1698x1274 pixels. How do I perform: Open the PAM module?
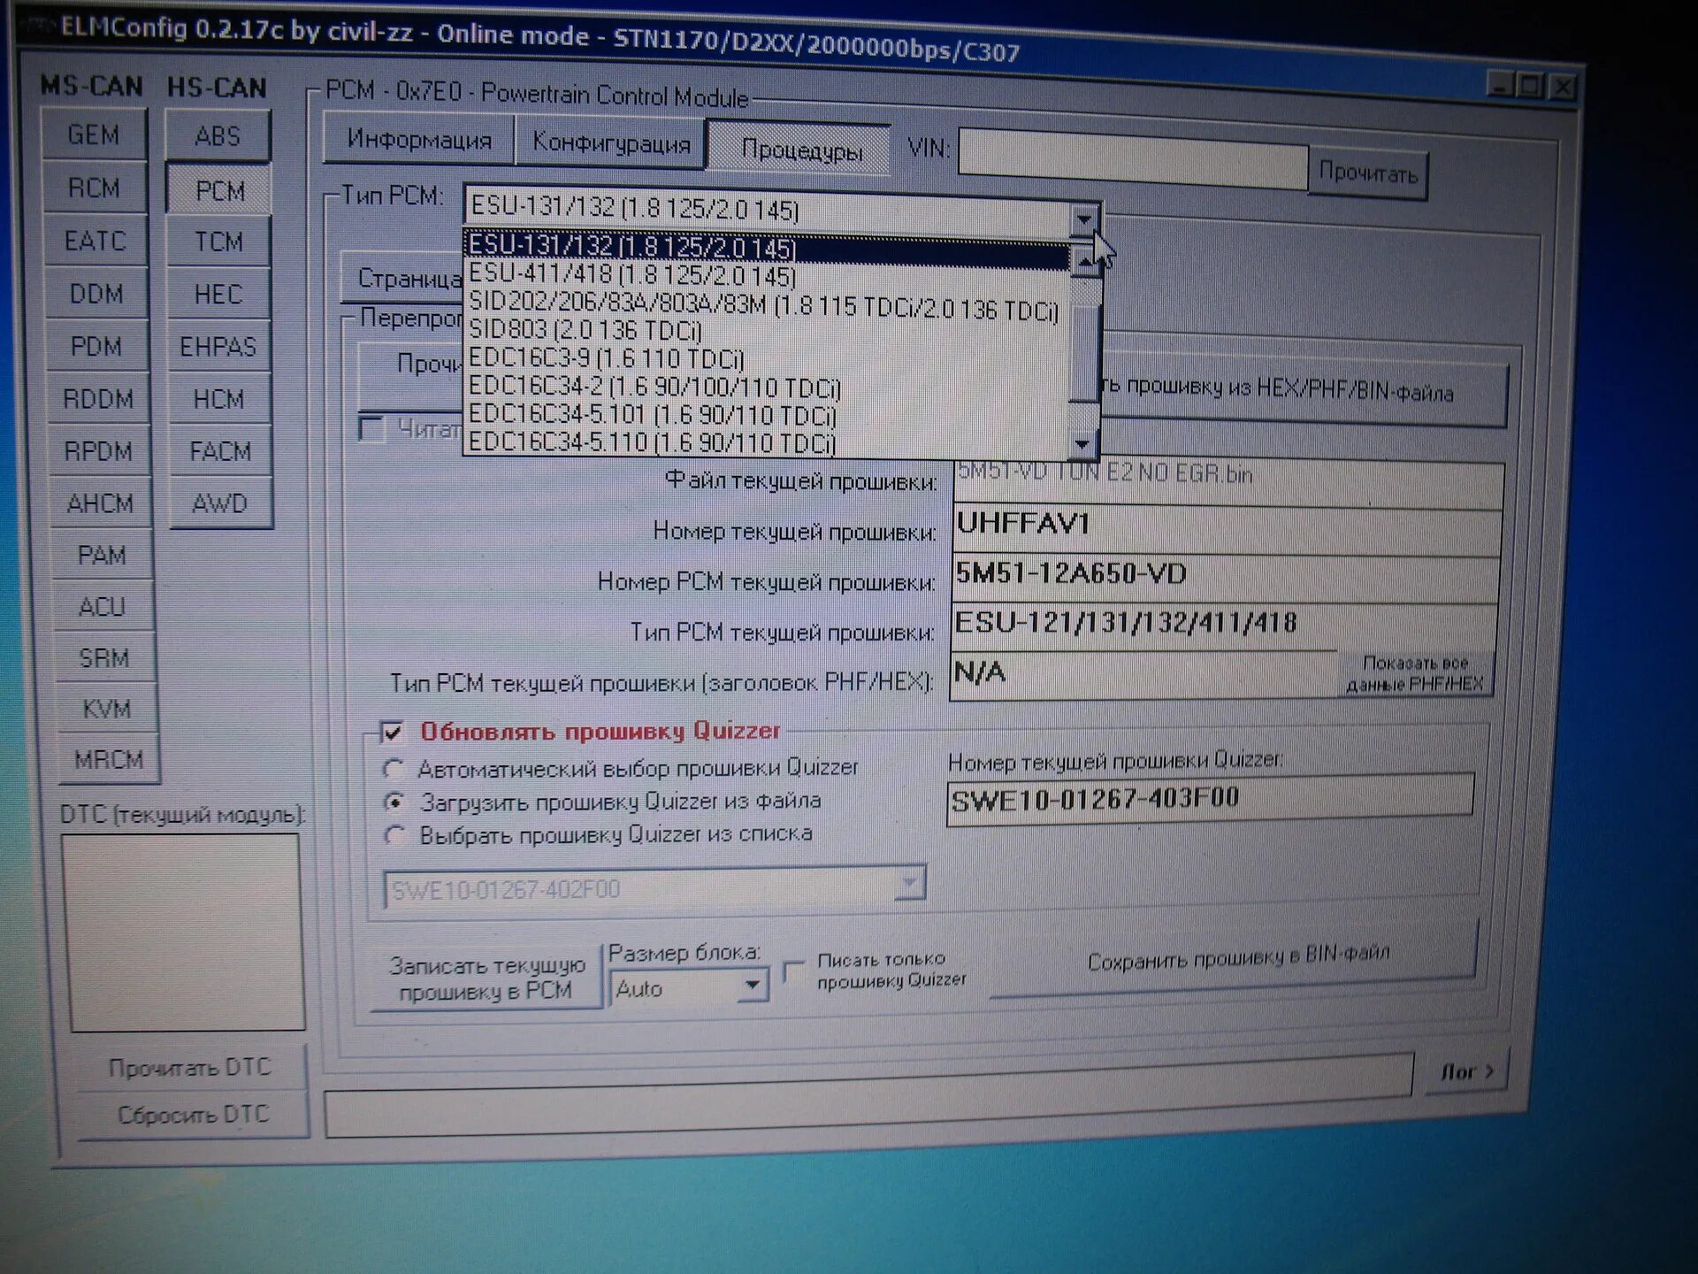click(102, 555)
